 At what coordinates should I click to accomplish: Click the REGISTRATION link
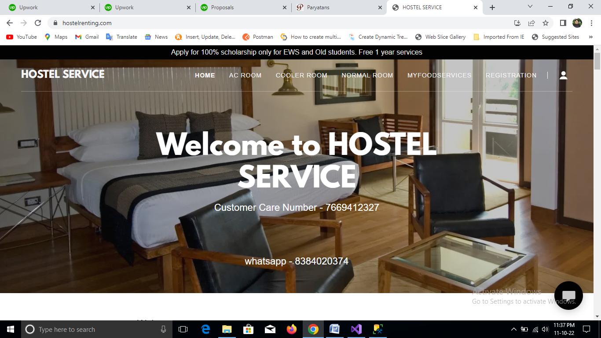[x=511, y=75]
